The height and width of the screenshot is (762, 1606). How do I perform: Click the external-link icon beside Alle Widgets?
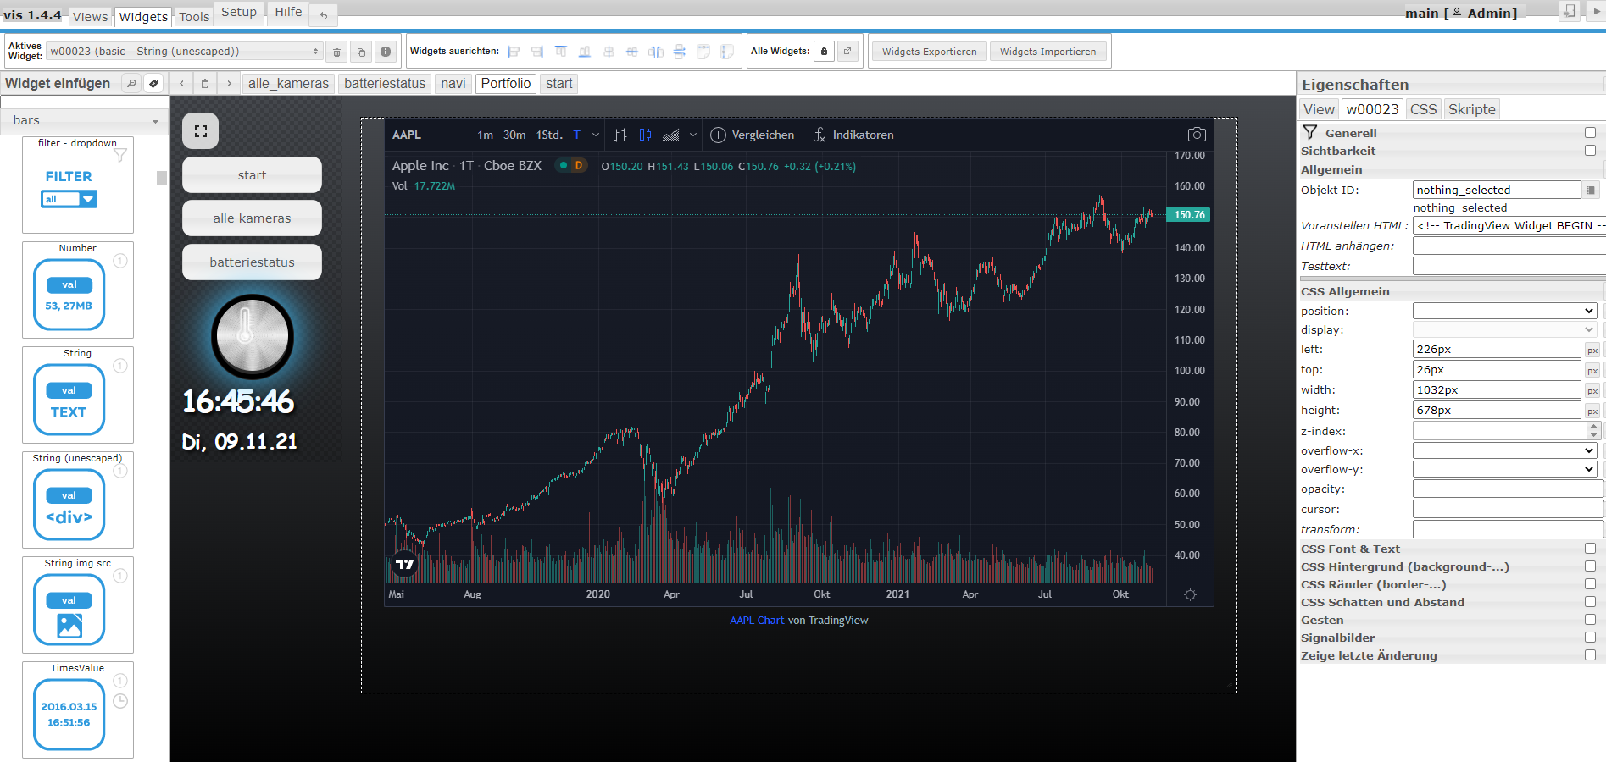coord(847,52)
